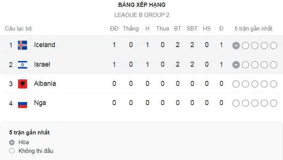This screenshot has width=283, height=160.
Task: Click the Không thi đấu legend circle
Action: [x=12, y=151]
